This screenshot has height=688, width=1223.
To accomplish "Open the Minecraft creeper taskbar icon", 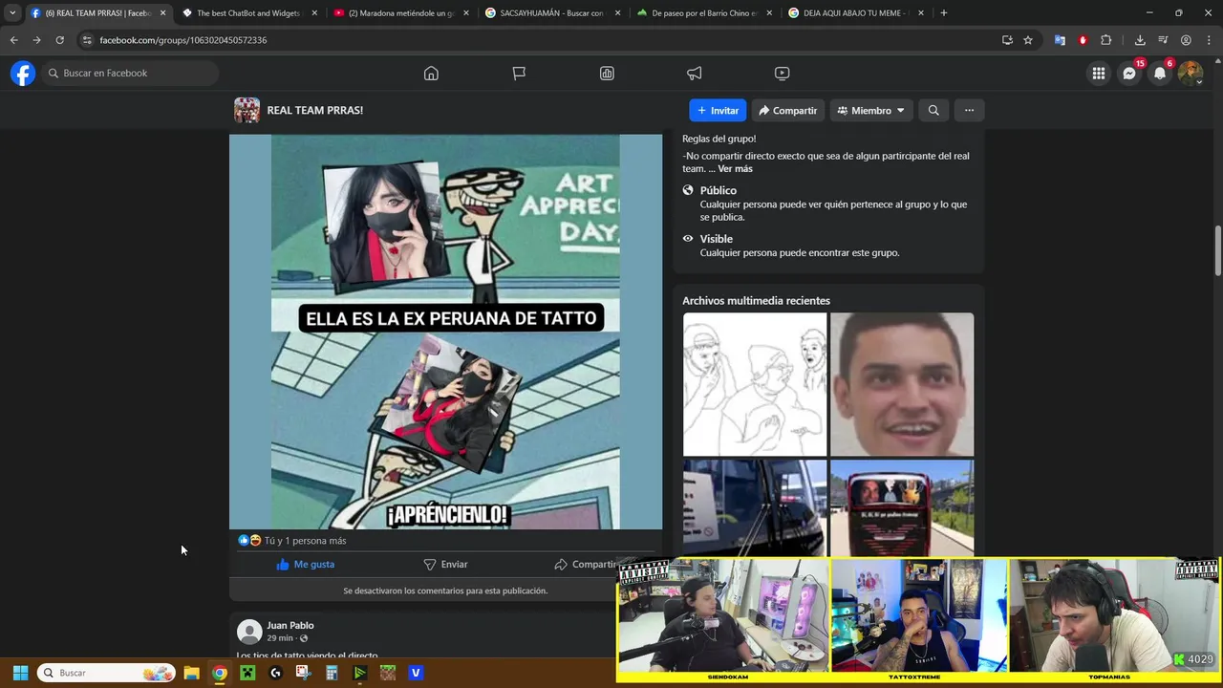I will pyautogui.click(x=247, y=673).
